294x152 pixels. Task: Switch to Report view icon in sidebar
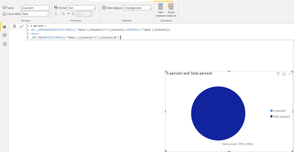[4, 27]
